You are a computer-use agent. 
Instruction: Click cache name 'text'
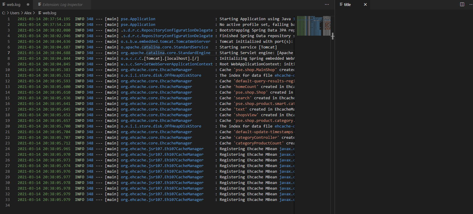[240, 109]
